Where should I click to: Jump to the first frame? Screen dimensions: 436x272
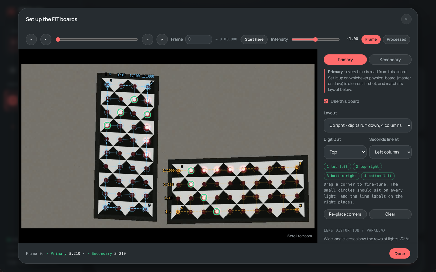31,39
